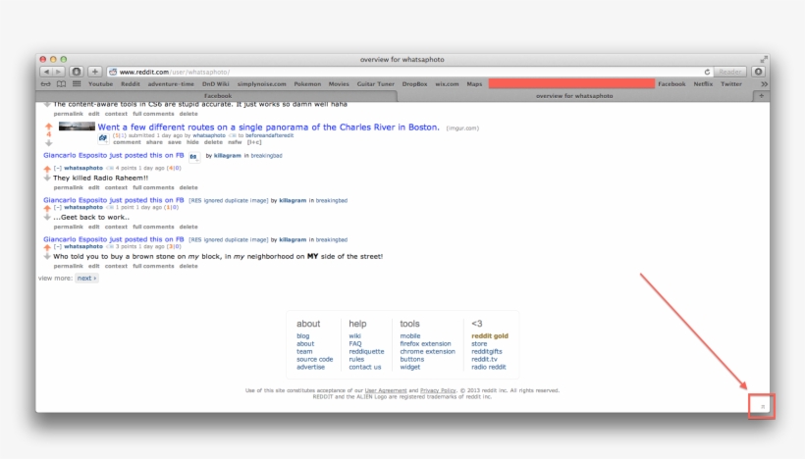Open source code link in footer
The image size is (805, 459).
coord(315,360)
